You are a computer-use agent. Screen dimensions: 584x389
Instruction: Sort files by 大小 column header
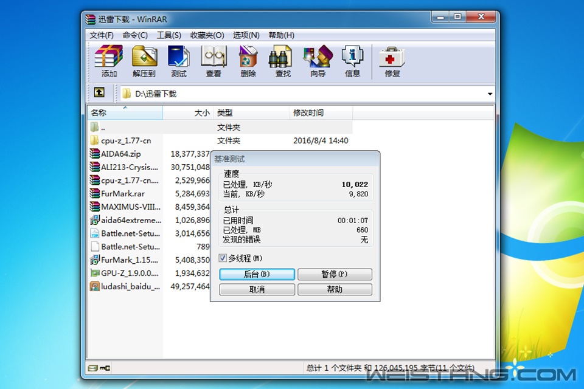tap(188, 113)
